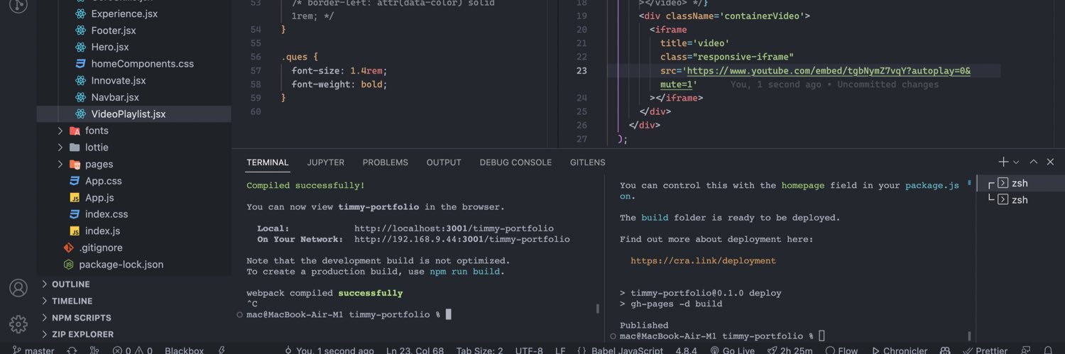Click the Copilot icon in status bar

tap(945, 350)
